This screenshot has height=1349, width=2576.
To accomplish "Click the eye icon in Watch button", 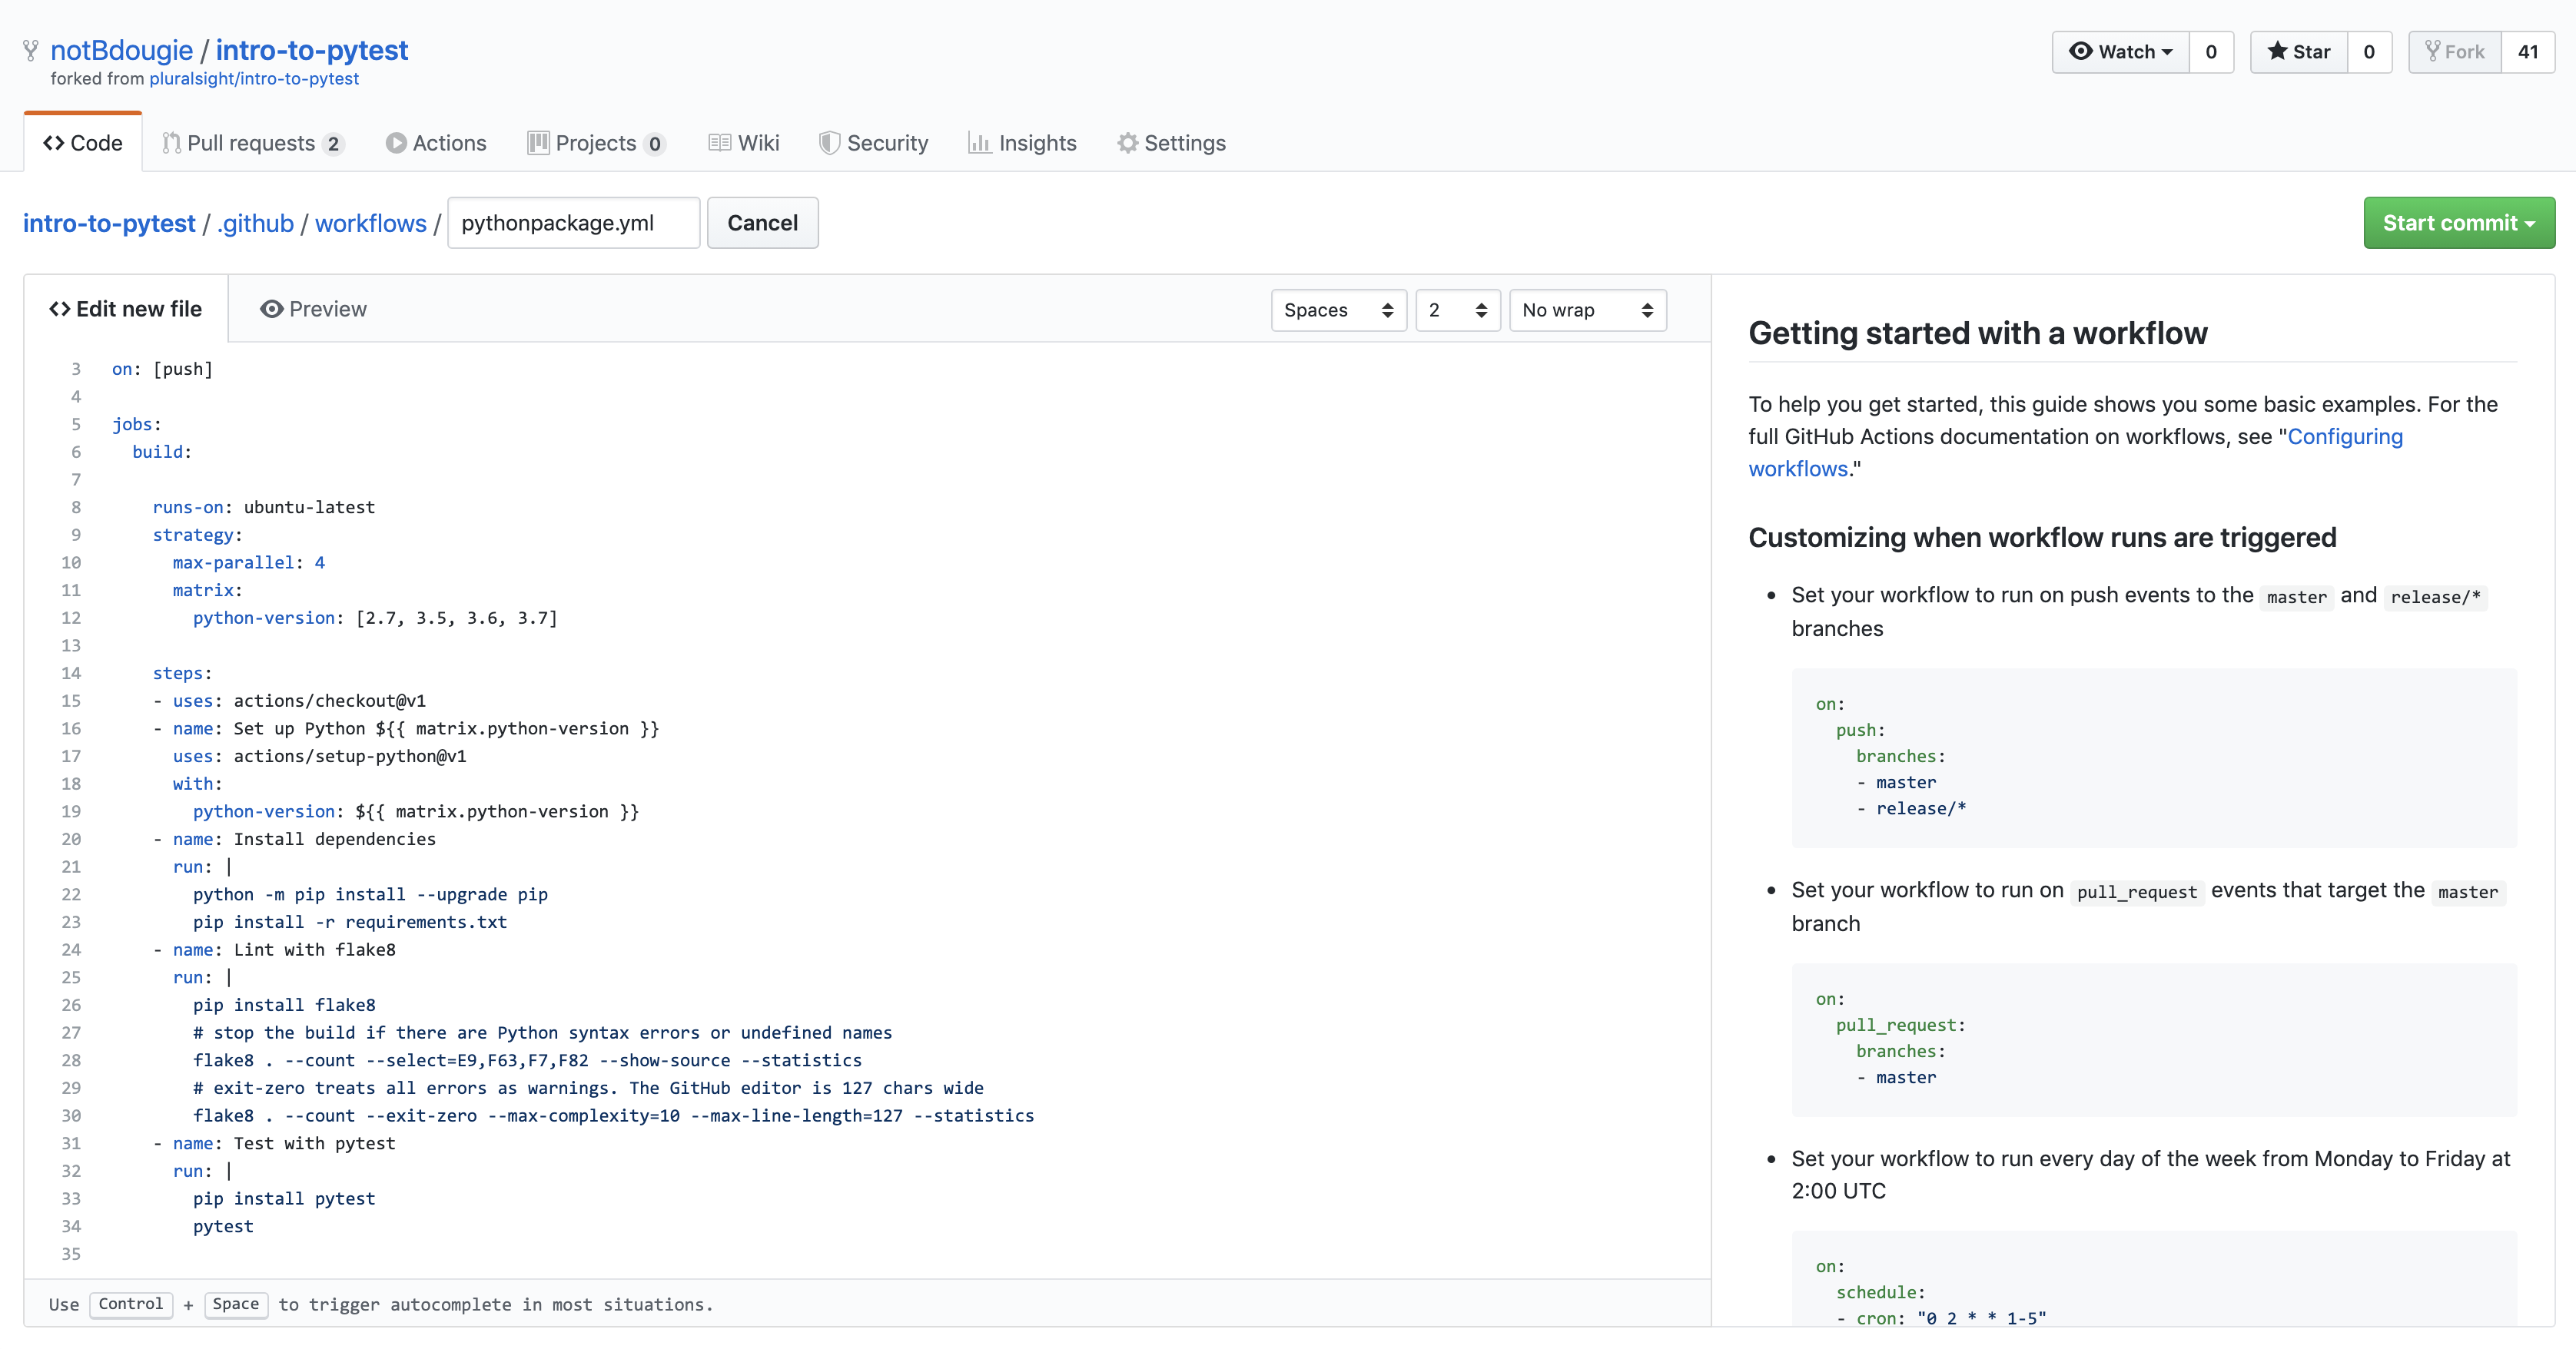I will [x=2080, y=51].
